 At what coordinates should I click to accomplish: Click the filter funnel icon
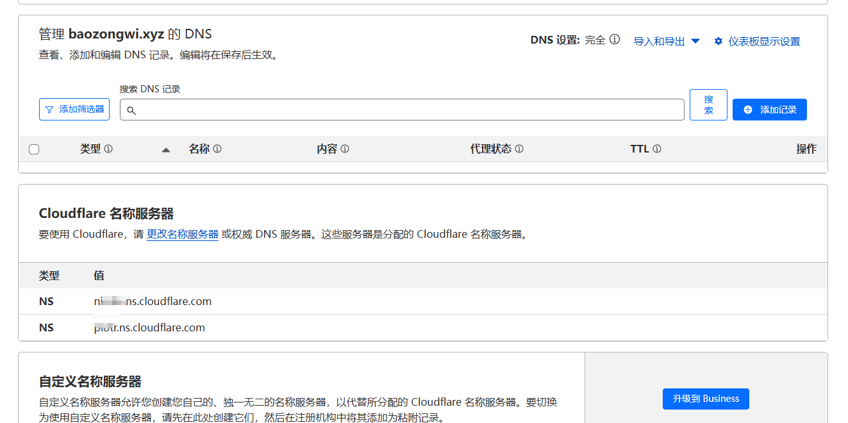pos(49,110)
